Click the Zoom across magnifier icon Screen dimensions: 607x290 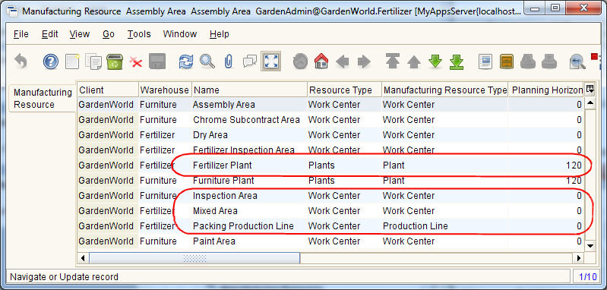coord(577,61)
